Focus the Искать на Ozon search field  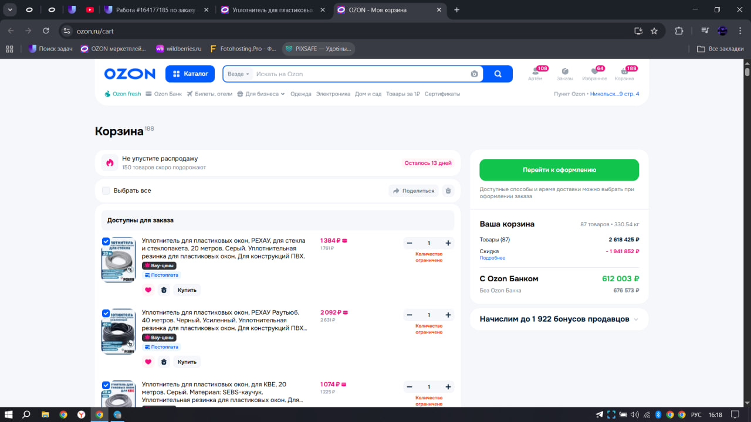pos(361,74)
